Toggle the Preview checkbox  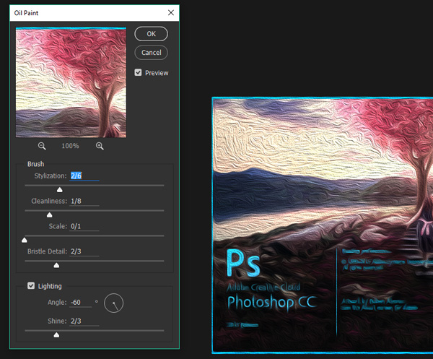tap(138, 73)
